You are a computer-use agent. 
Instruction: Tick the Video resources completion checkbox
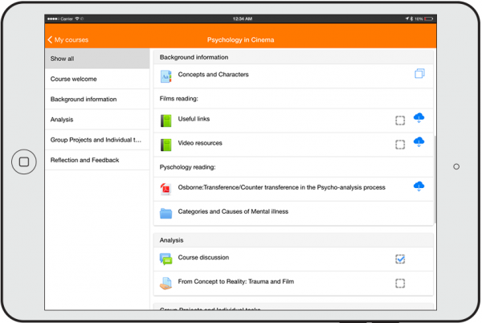[x=400, y=145]
